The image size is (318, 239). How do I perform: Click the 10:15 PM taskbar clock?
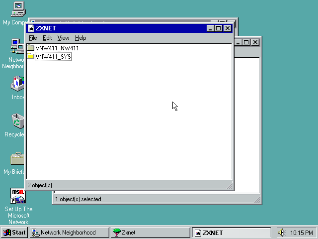[302, 233]
